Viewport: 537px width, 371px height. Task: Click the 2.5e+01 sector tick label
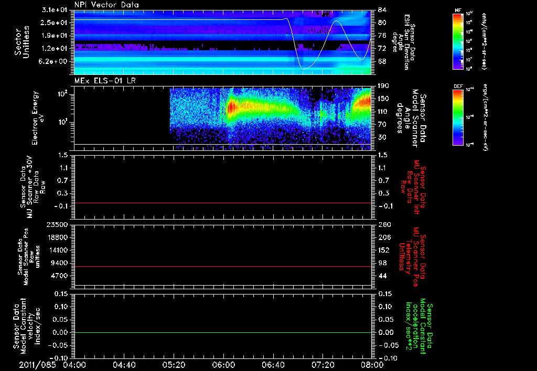point(54,23)
